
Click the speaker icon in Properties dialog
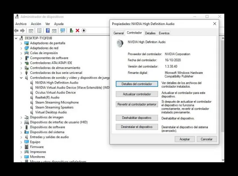120,44
